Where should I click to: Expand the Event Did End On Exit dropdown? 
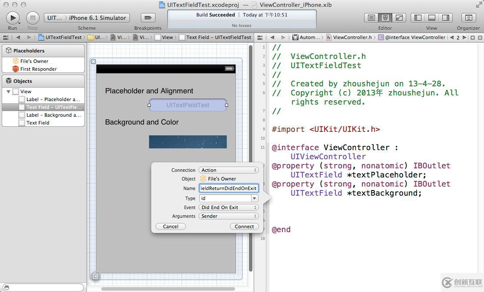click(x=229, y=207)
